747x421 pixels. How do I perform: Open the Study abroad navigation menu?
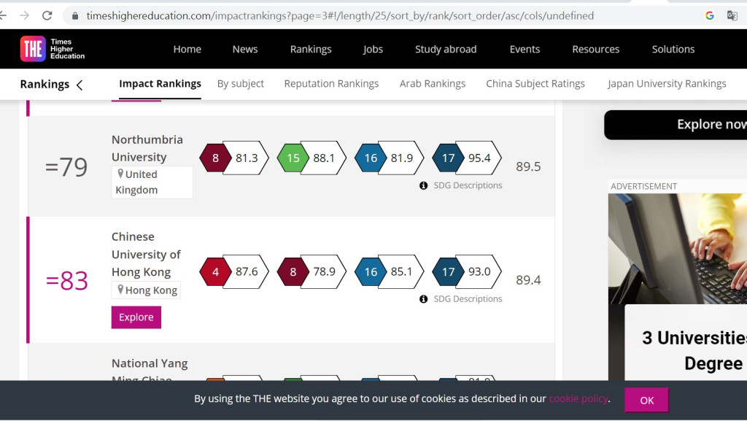(x=445, y=49)
